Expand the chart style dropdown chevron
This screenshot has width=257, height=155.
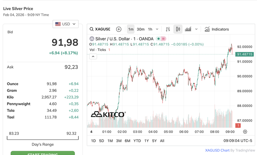(196, 29)
